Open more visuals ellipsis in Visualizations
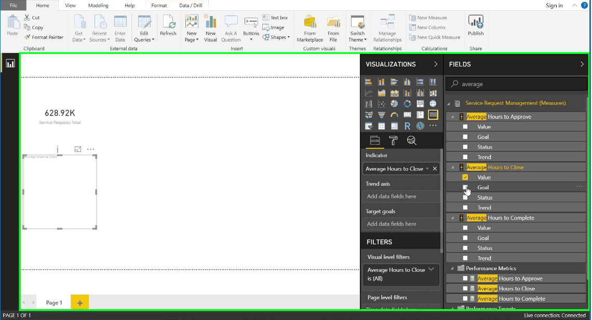592x320 pixels. pyautogui.click(x=433, y=126)
